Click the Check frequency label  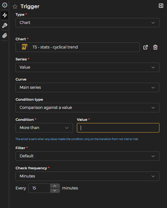coord(31,168)
